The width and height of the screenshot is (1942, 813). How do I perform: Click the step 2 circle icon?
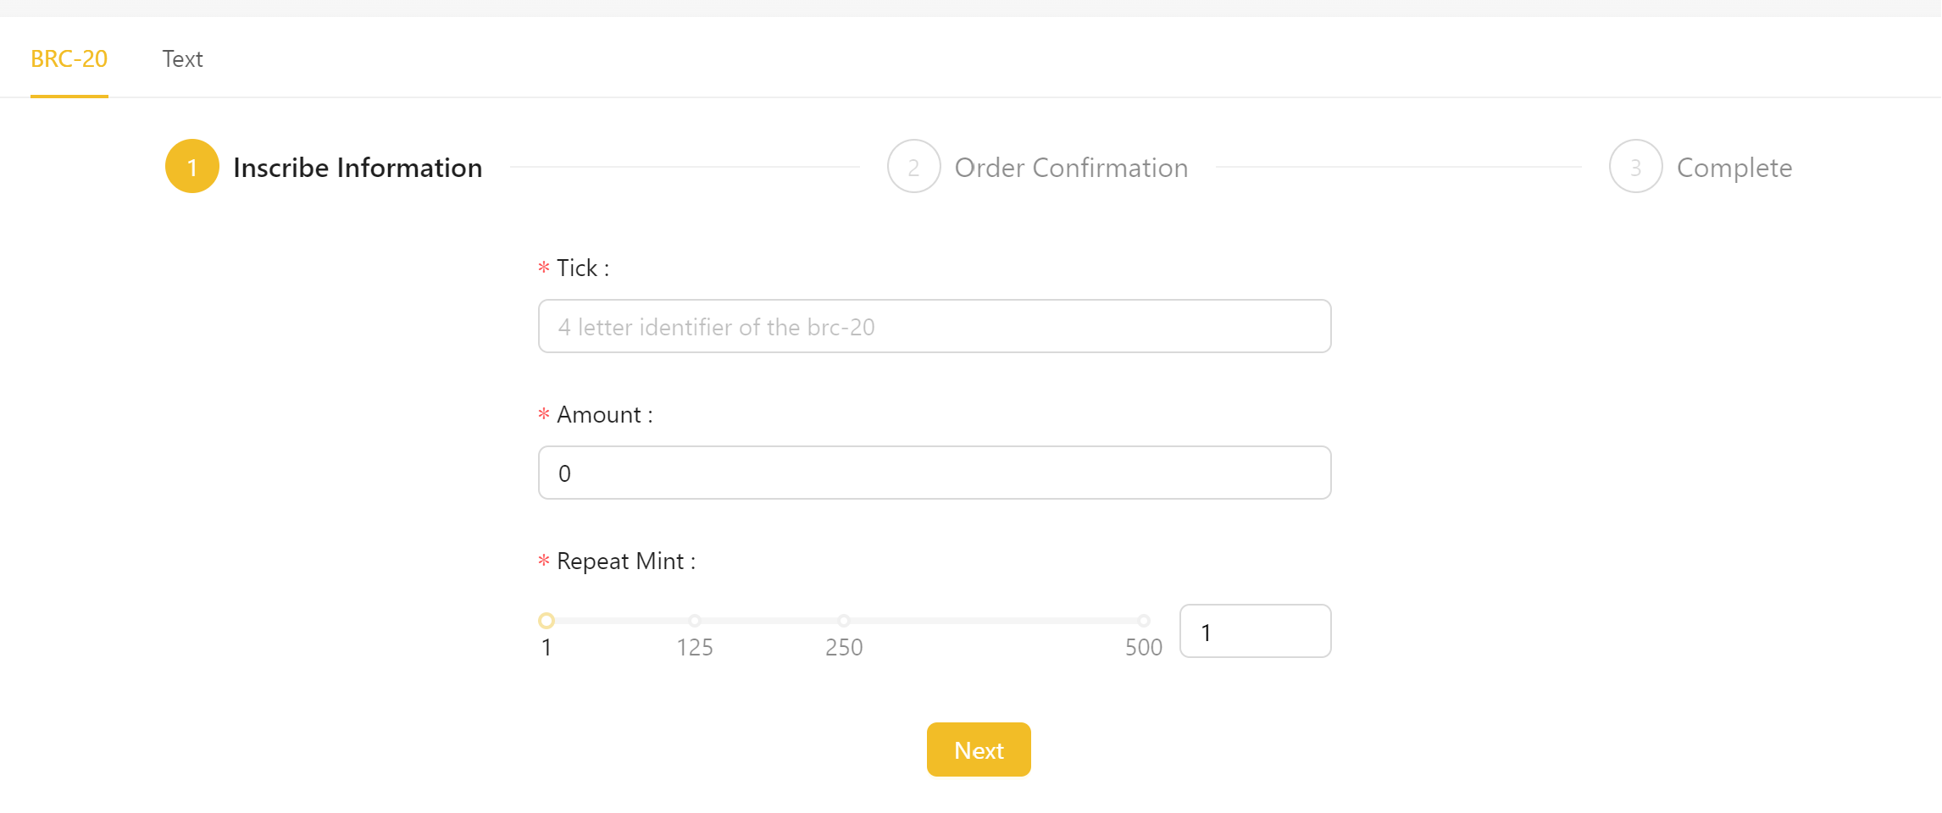pos(913,167)
